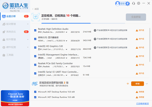Open settings via the hexagon gear icon

coord(139,3)
